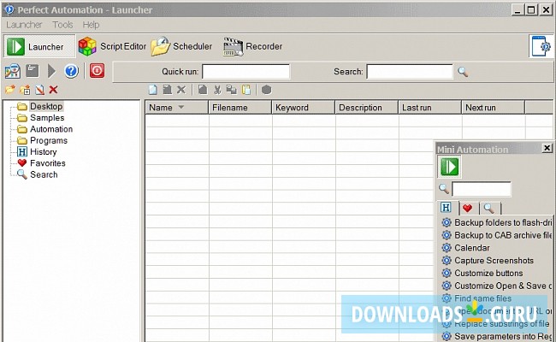The height and width of the screenshot is (342, 556).
Task: Click the red X delete folder icon
Action: 54,90
